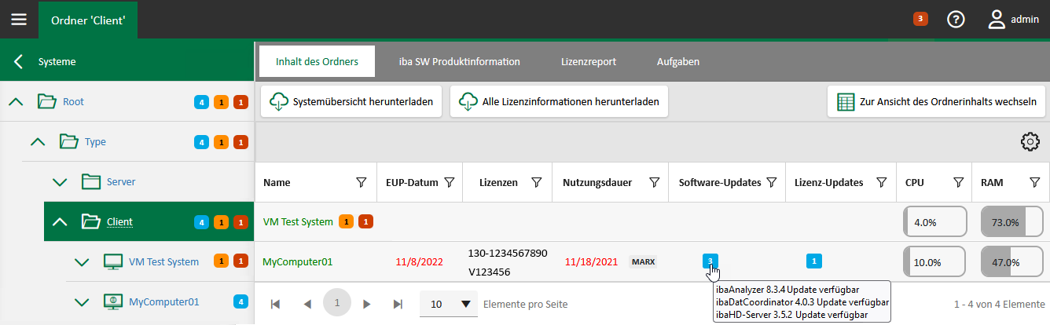The image size is (1050, 325).
Task: Switch to the Lizenzreport tab
Action: pos(589,61)
